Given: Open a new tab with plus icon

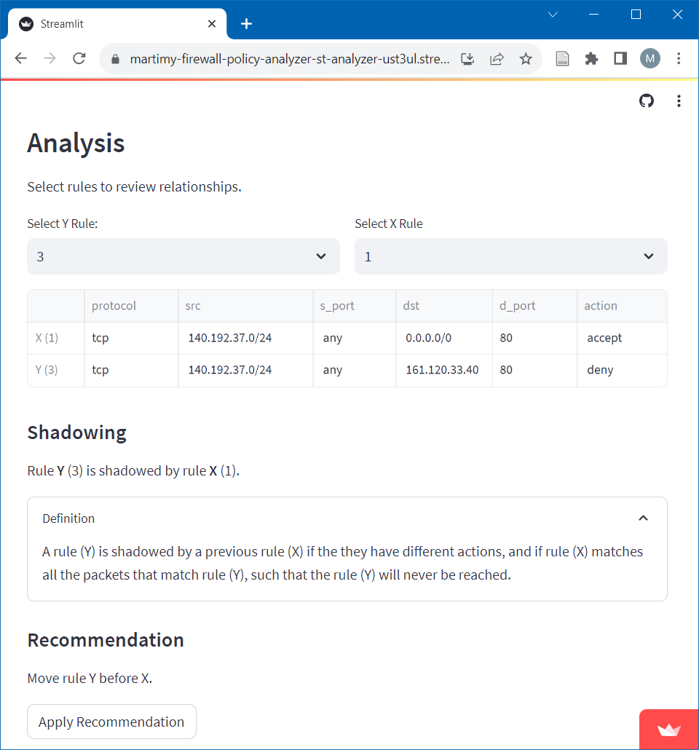Looking at the screenshot, I should coord(246,23).
